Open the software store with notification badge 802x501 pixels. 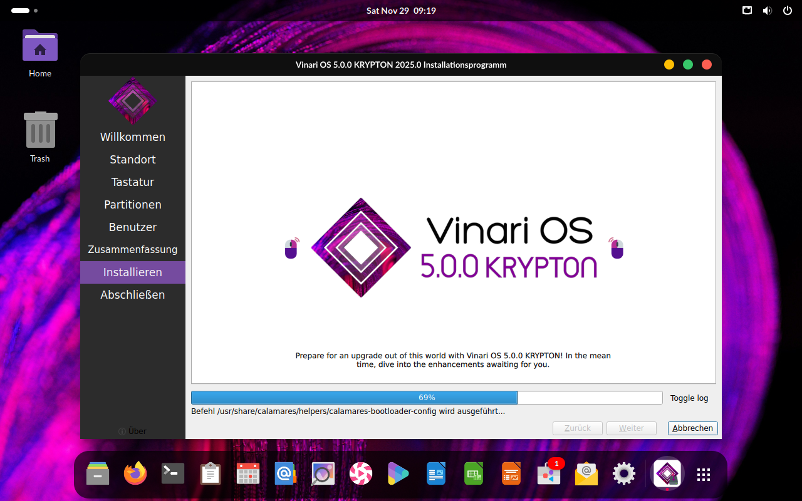[x=549, y=474]
